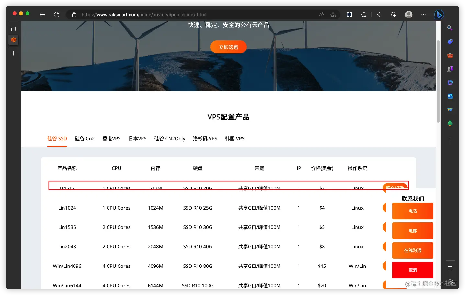Viewport: 465px width, 295px height.
Task: Open sidebar search icon
Action: 450,28
